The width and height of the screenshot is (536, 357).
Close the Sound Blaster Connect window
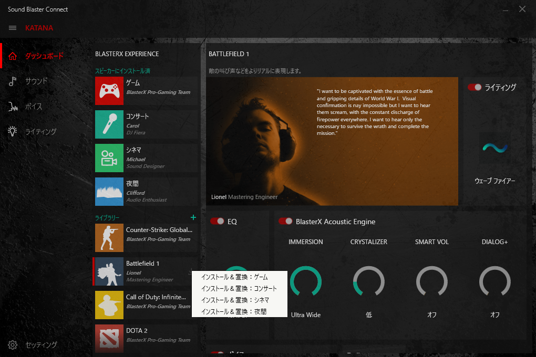pos(522,9)
